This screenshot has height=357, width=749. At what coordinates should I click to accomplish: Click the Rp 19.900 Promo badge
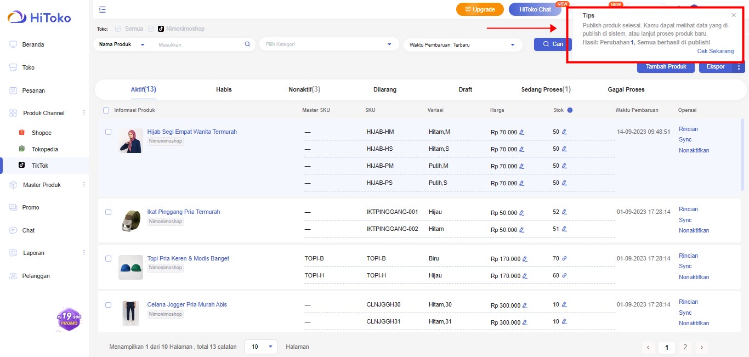point(69,320)
